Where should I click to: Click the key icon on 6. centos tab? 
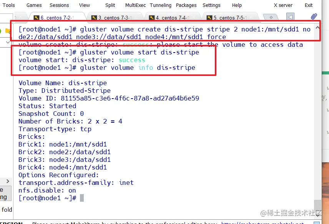pos(36,18)
